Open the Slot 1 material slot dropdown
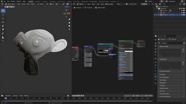 coord(120,4)
